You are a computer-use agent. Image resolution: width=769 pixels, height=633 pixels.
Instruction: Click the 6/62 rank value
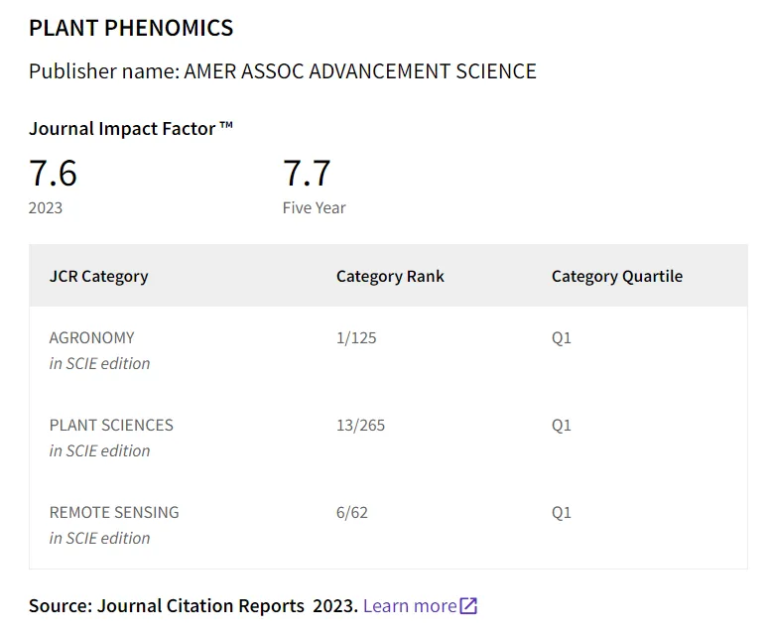pos(351,512)
